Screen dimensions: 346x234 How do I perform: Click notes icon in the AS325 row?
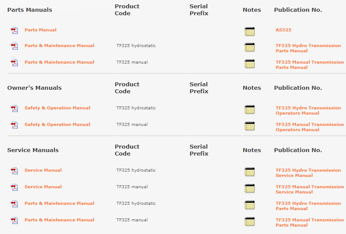tap(249, 31)
